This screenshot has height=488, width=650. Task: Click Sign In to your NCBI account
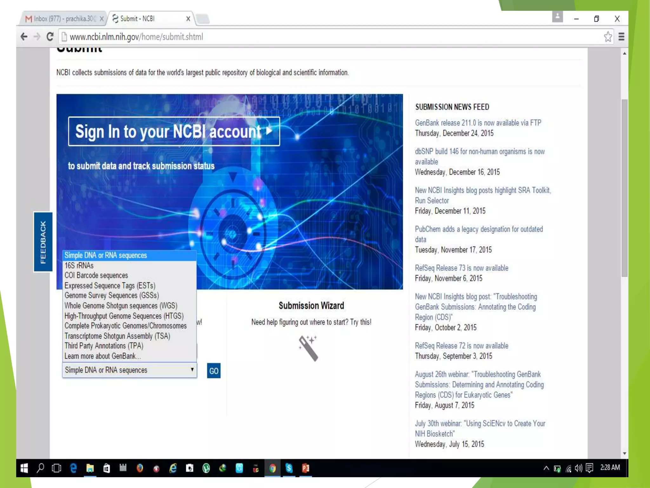tap(174, 132)
